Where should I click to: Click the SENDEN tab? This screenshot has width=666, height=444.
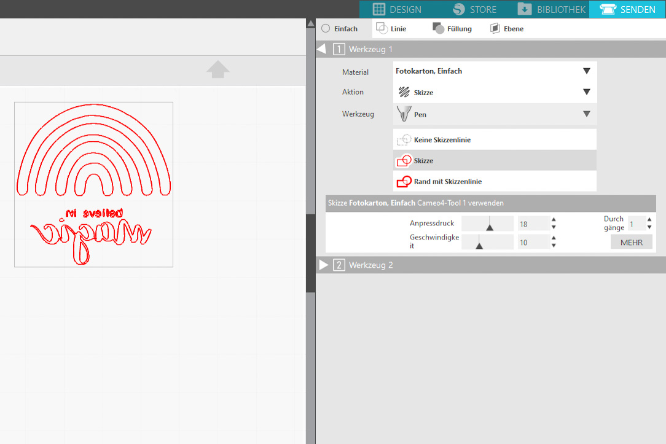[627, 9]
